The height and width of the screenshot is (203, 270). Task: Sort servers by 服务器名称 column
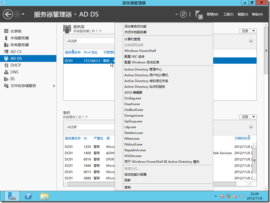[73, 52]
